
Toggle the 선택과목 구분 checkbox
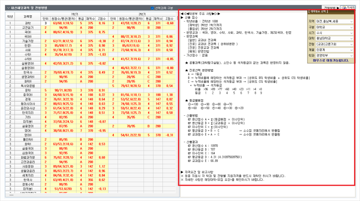click(152, 8)
